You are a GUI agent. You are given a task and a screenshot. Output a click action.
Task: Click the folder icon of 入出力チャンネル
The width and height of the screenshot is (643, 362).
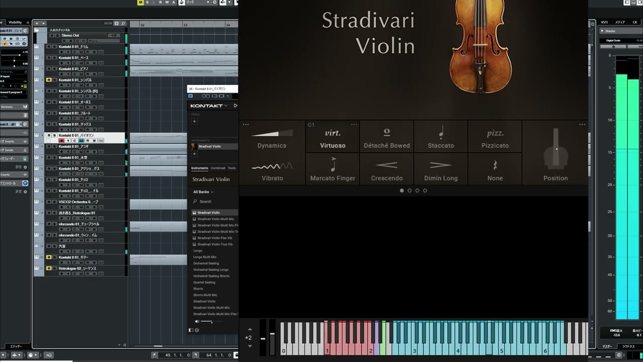tap(37, 30)
